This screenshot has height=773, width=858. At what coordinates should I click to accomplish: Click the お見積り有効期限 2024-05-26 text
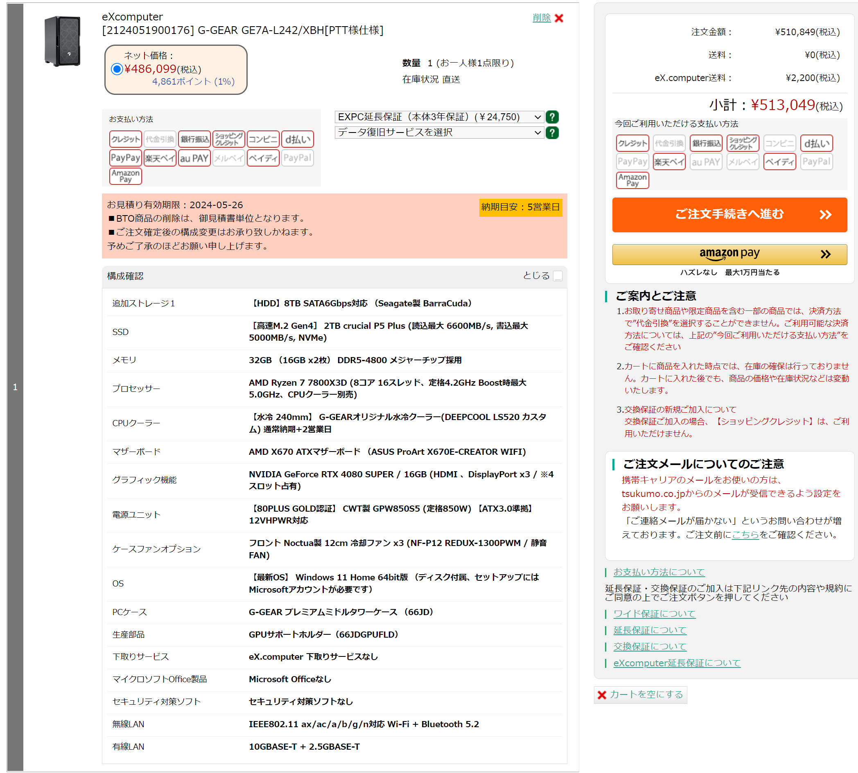[x=175, y=205]
